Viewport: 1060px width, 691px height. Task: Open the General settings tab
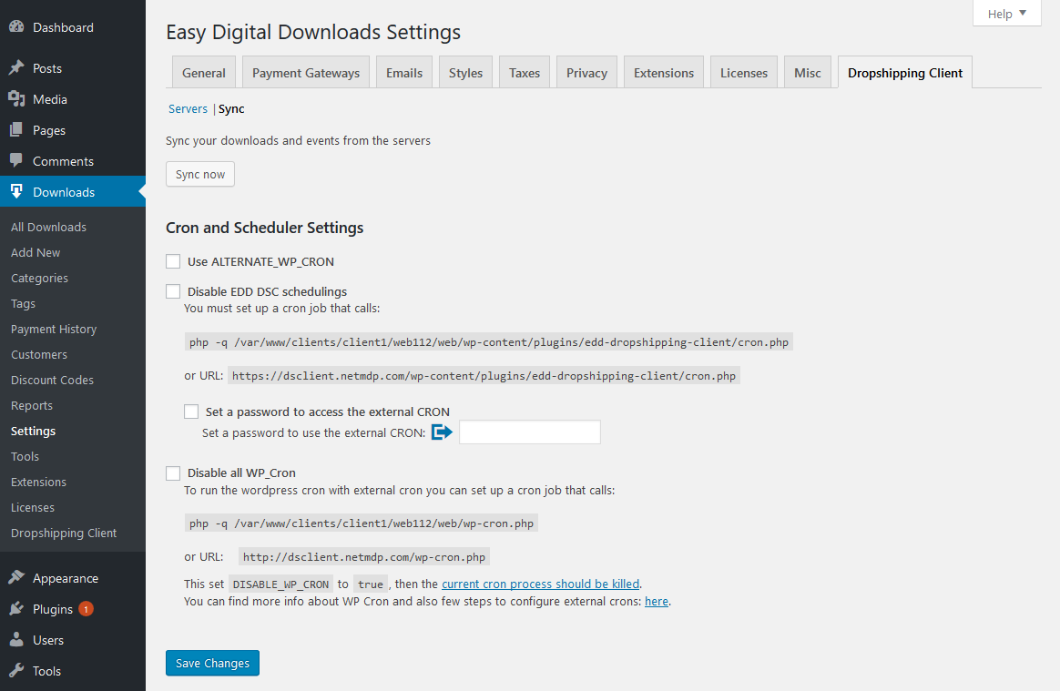tap(203, 72)
